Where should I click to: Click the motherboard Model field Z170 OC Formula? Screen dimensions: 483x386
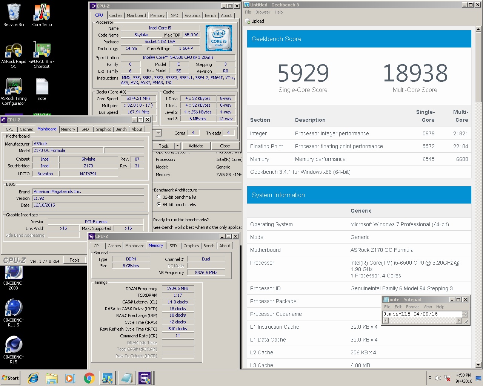68,150
